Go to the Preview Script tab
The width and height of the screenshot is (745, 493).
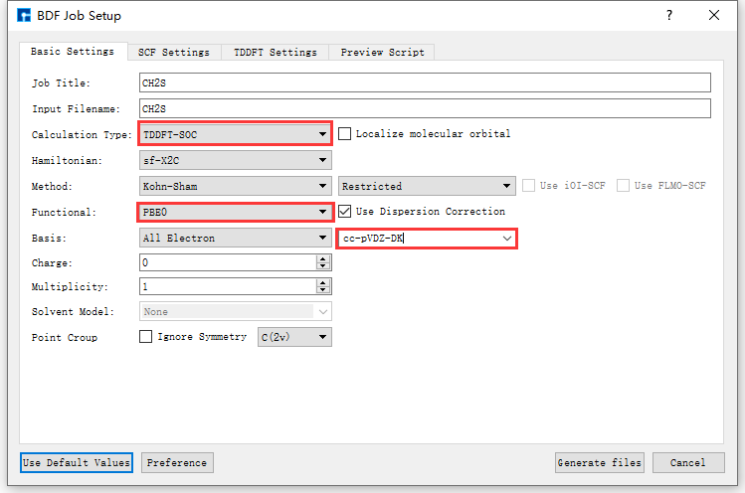(x=382, y=53)
